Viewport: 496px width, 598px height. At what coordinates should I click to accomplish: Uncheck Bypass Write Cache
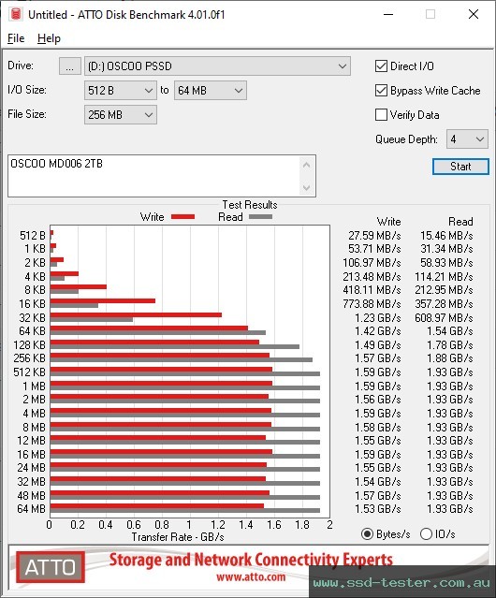point(381,91)
